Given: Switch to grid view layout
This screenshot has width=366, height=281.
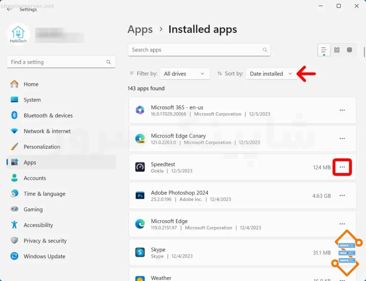Looking at the screenshot, I should point(337,50).
